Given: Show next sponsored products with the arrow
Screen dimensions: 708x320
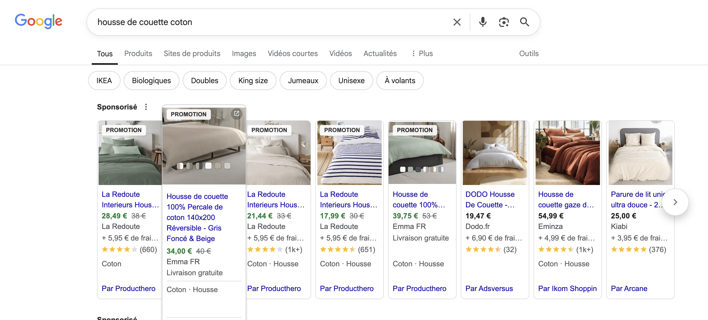Looking at the screenshot, I should [675, 202].
